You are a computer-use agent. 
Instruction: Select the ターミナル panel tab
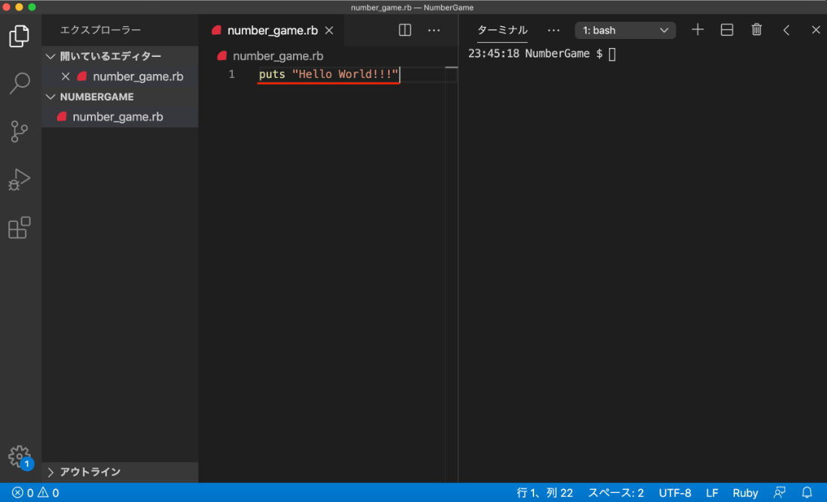pyautogui.click(x=502, y=30)
